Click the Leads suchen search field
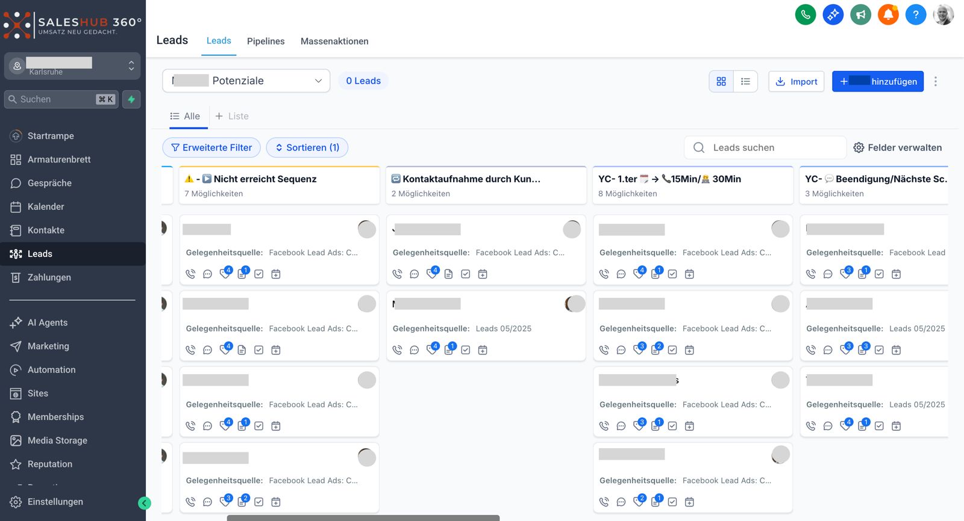This screenshot has width=964, height=521. pyautogui.click(x=771, y=147)
